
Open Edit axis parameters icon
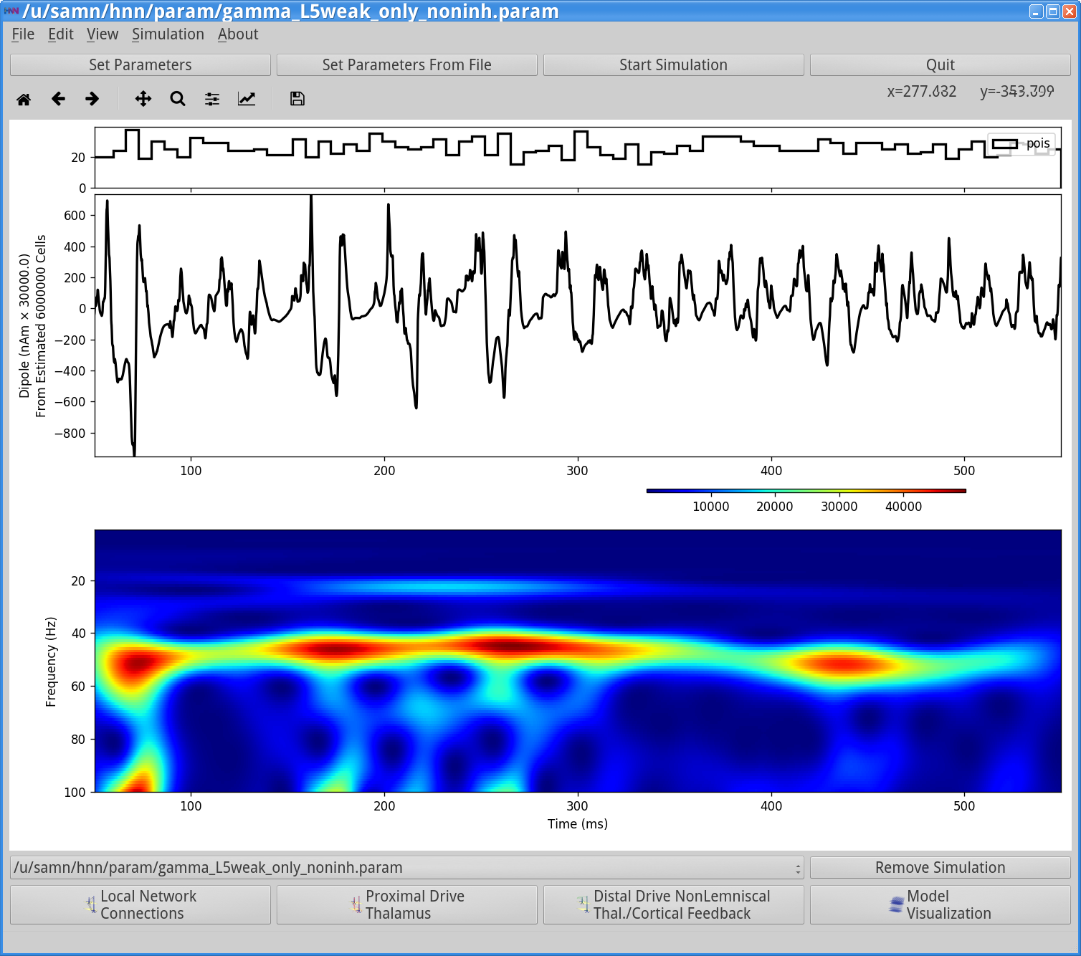(247, 99)
